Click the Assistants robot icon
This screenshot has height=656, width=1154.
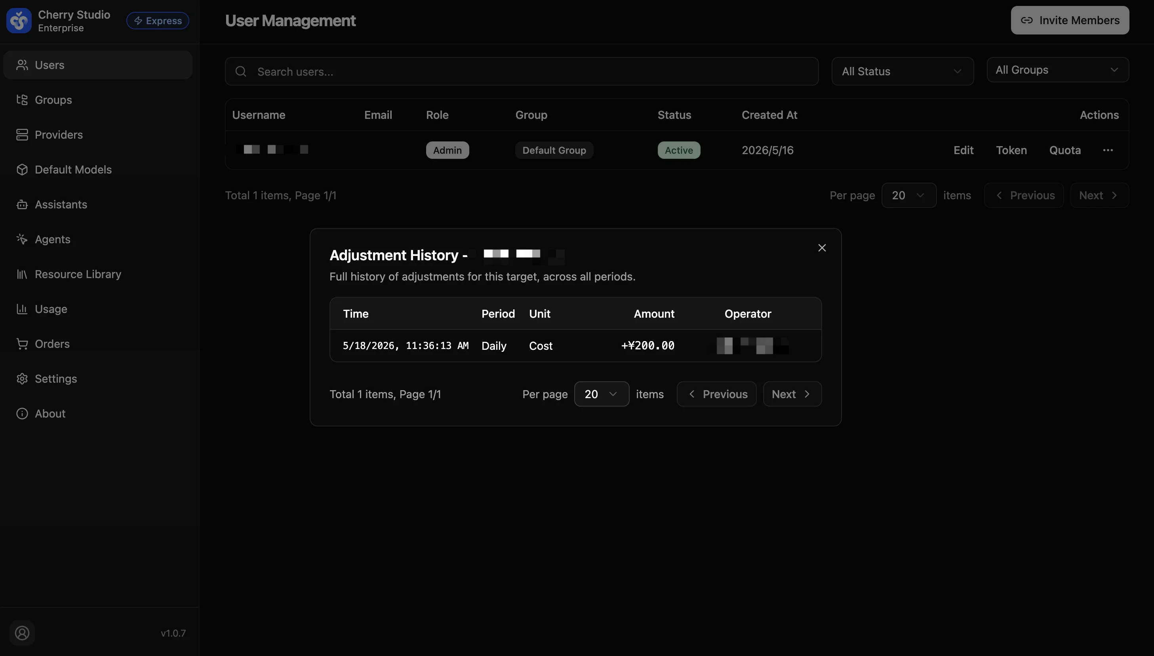[22, 204]
